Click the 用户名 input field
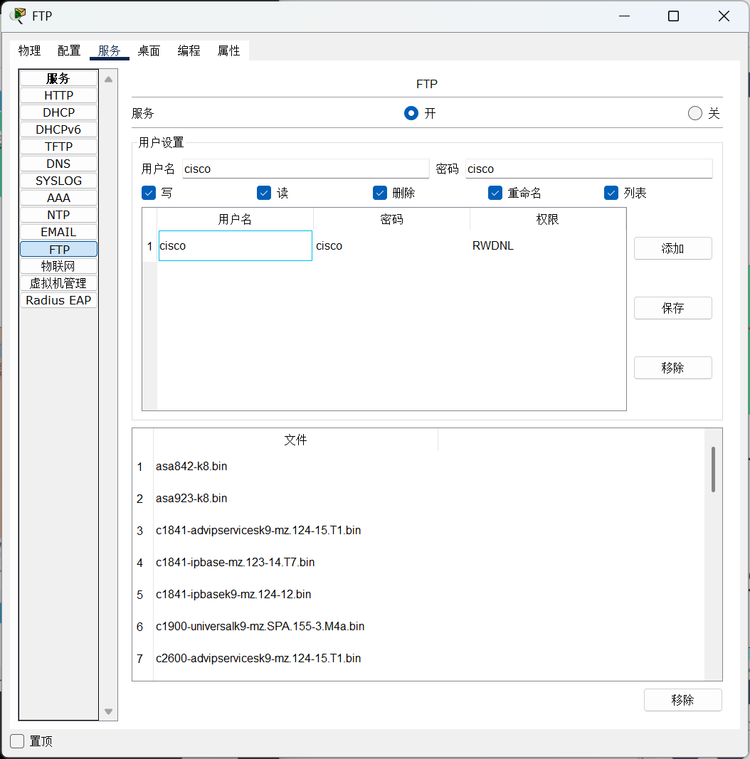Image resolution: width=750 pixels, height=759 pixels. pos(305,169)
